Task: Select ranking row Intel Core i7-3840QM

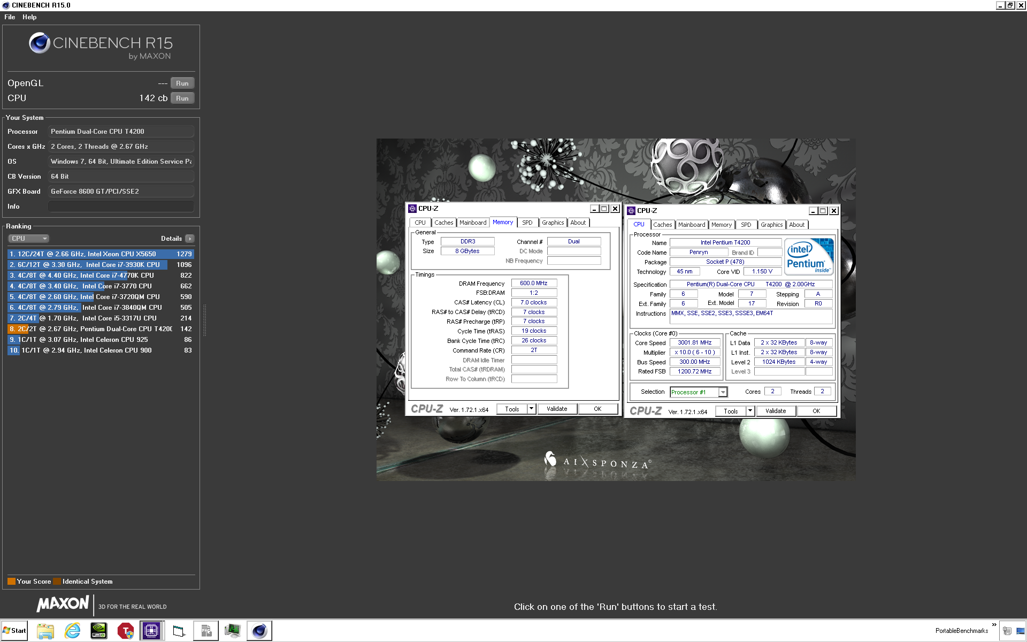Action: pyautogui.click(x=101, y=308)
